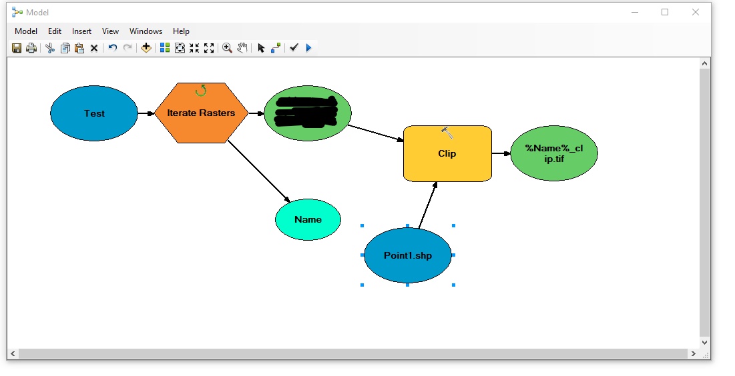Click the vertical scrollbar down arrow
Screen dimensions: 735x376
[x=704, y=342]
